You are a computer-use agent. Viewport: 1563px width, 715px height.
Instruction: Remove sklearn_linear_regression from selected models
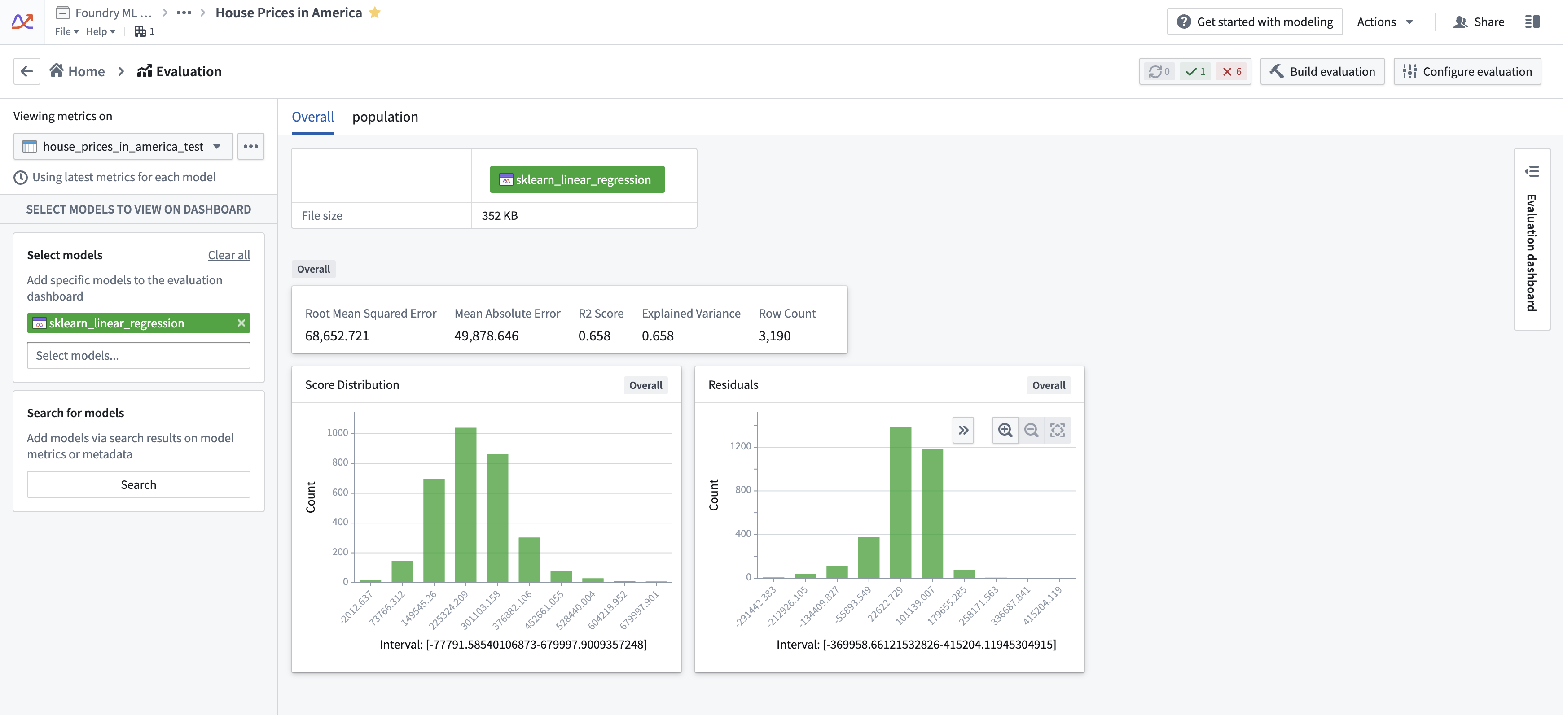point(241,323)
